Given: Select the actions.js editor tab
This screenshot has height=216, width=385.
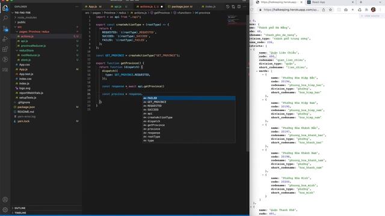Looking at the screenshot, I should coord(149,7).
